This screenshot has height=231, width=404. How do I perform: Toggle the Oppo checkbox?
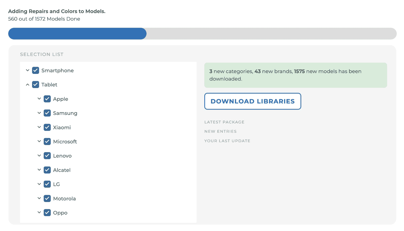[47, 213]
